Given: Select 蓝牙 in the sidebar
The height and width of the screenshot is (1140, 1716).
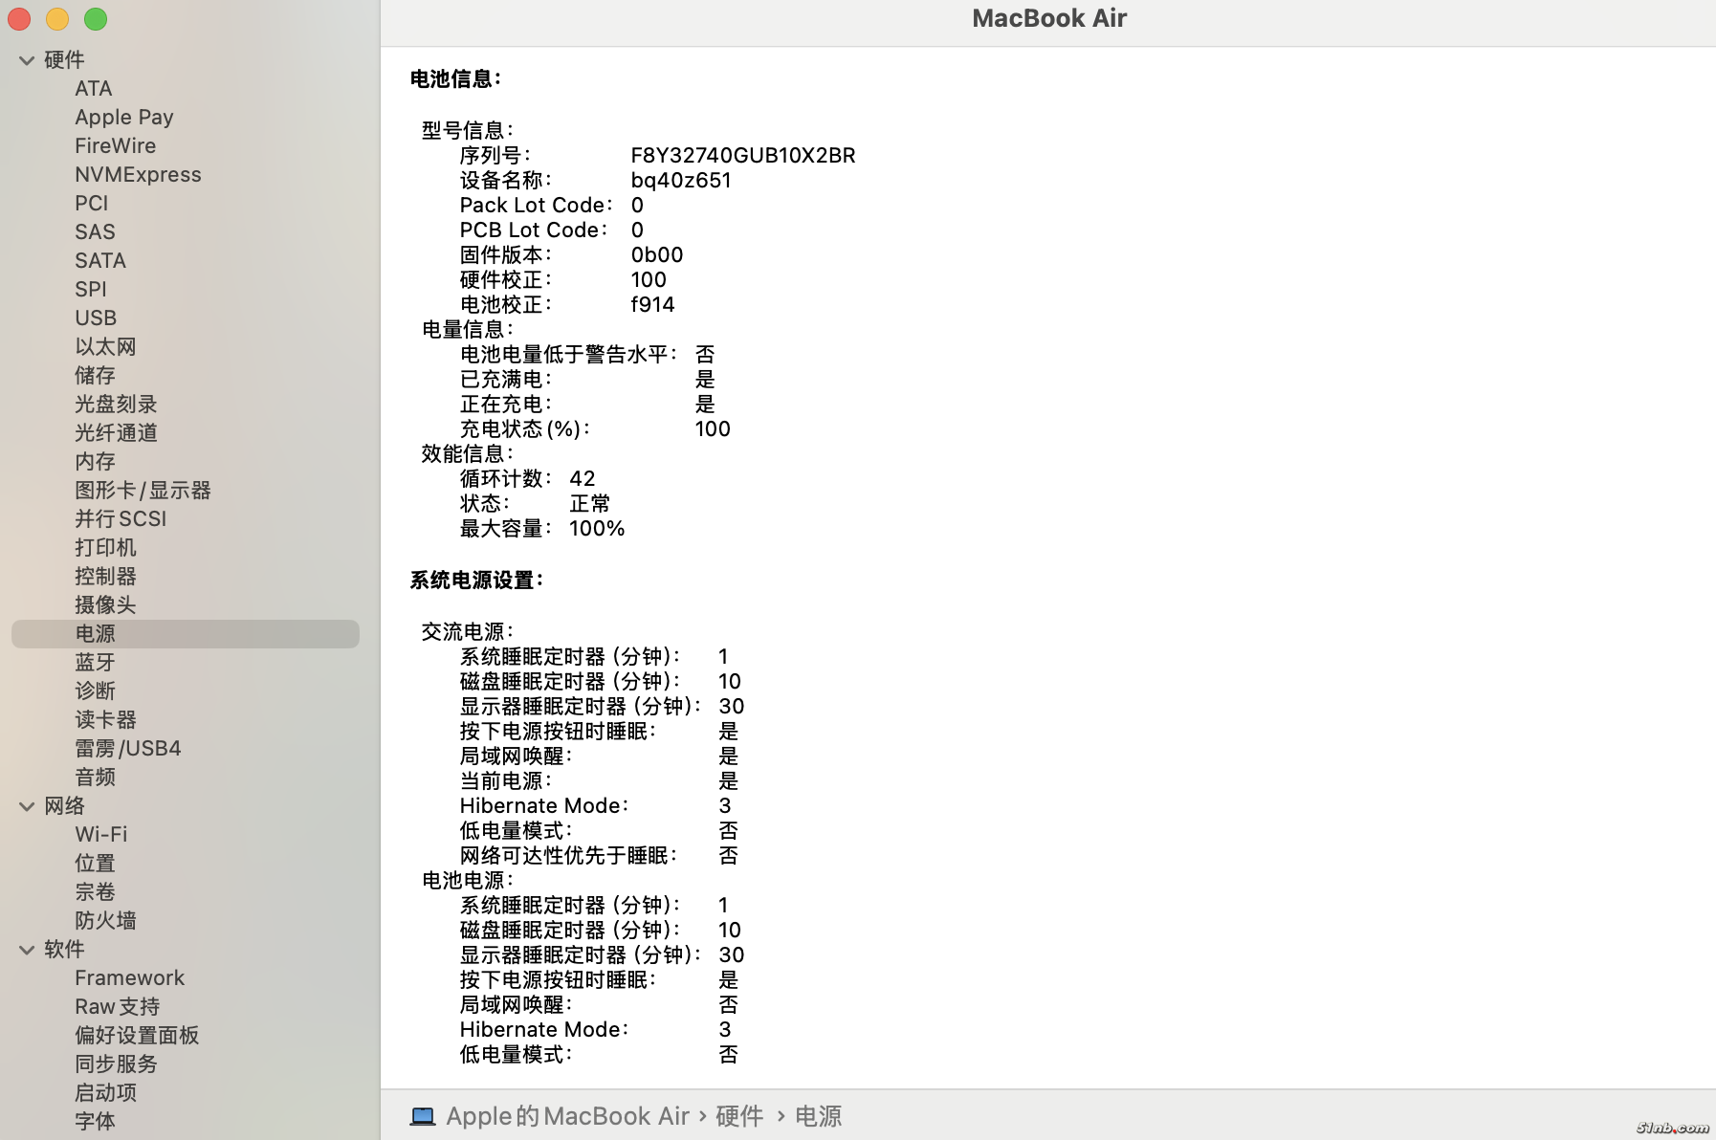Looking at the screenshot, I should click(95, 662).
